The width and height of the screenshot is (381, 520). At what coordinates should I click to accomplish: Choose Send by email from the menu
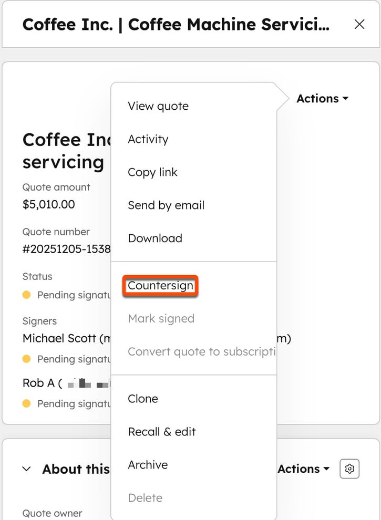166,205
